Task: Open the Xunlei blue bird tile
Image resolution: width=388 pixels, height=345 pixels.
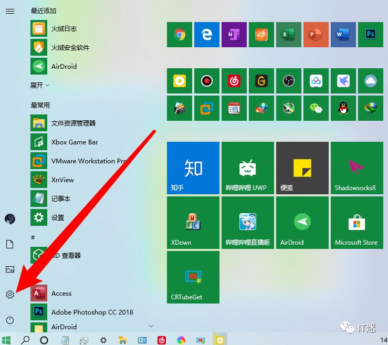Action: click(x=343, y=81)
